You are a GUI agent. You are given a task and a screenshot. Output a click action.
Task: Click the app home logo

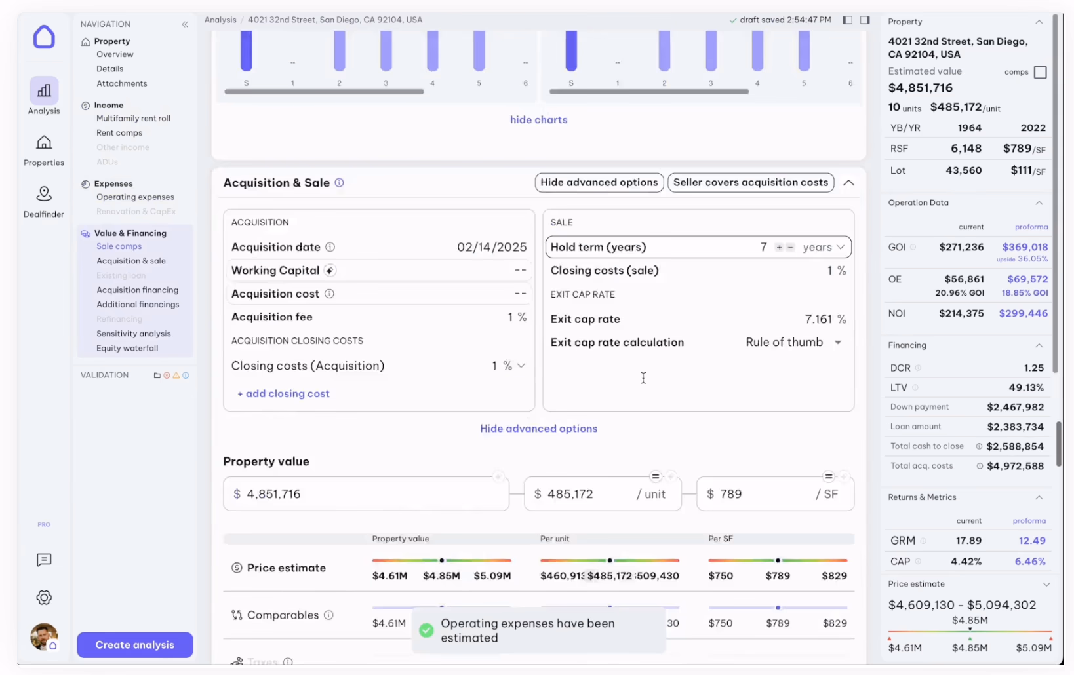(x=44, y=37)
